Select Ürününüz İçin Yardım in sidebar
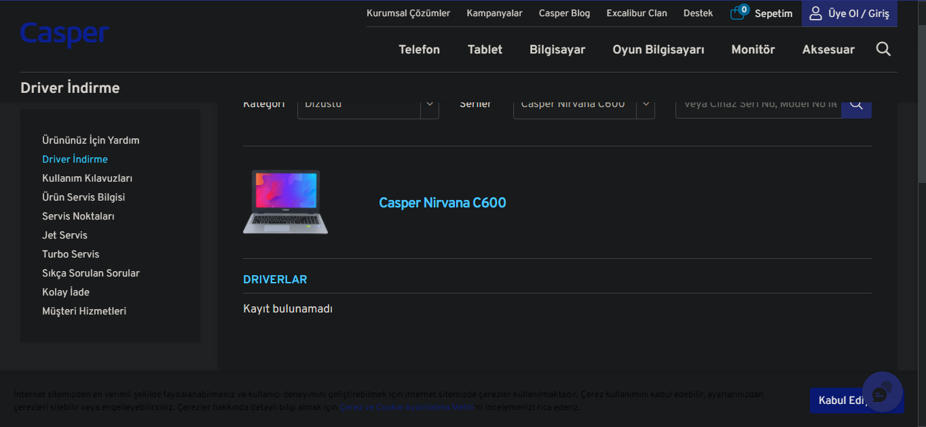 [91, 140]
